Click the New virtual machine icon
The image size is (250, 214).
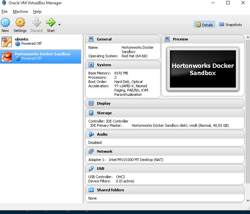point(5,22)
